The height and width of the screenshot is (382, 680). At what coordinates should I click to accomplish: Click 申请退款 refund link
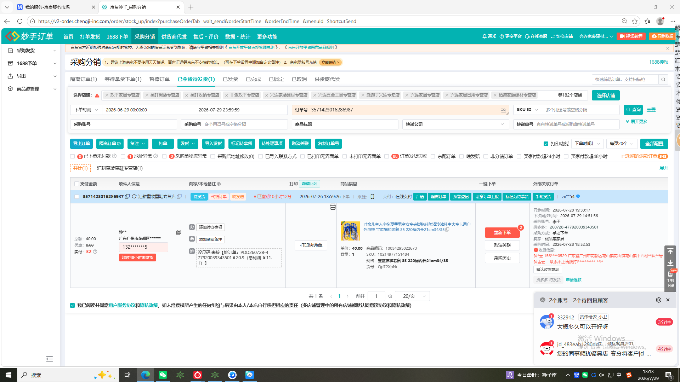click(573, 280)
